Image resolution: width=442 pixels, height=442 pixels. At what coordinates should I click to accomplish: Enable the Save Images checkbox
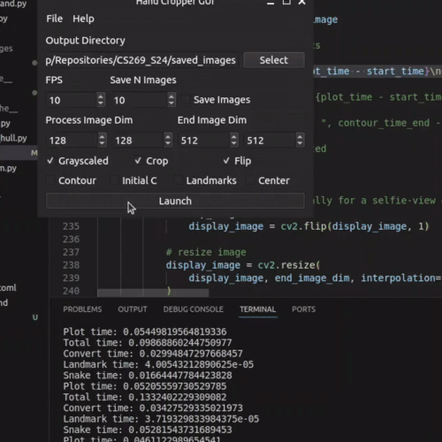pos(186,100)
